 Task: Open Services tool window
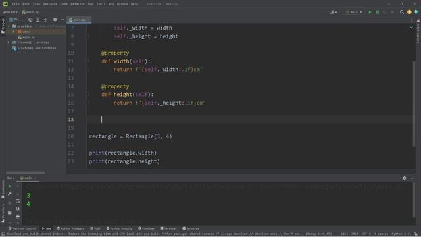[x=191, y=228]
